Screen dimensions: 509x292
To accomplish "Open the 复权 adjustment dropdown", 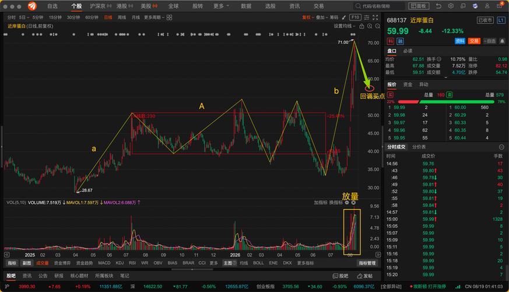I will click(x=308, y=18).
